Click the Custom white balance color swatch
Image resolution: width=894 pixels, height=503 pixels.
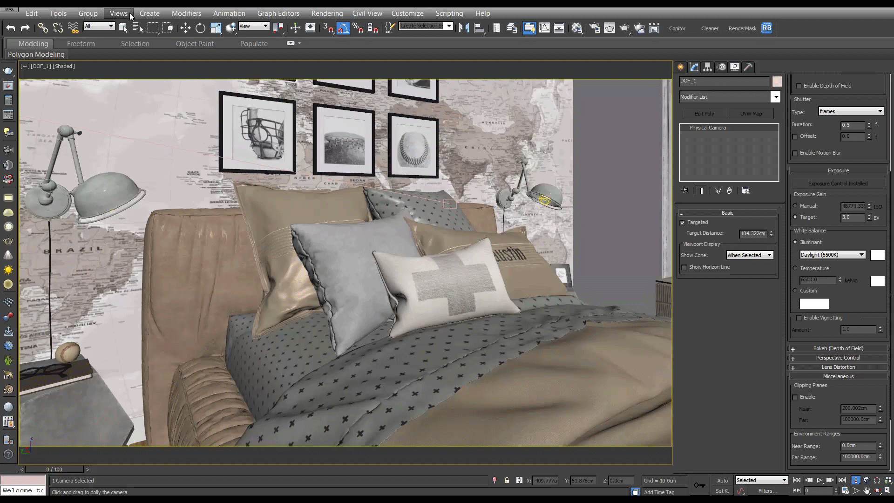coord(814,304)
